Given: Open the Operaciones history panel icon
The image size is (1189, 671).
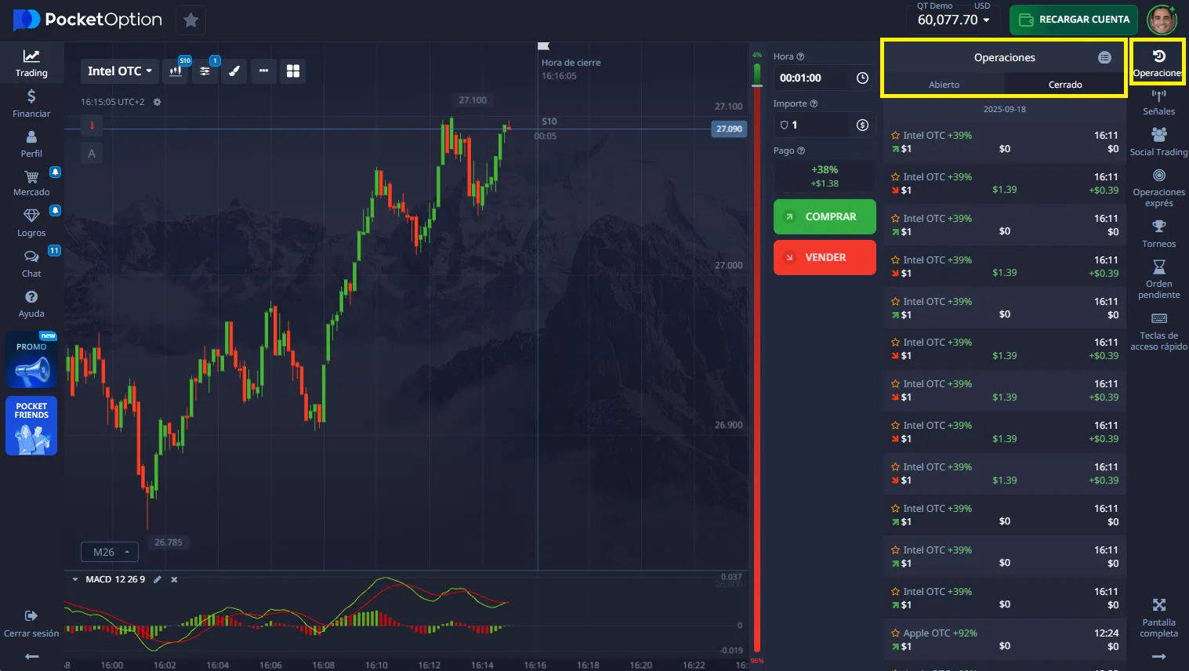Looking at the screenshot, I should (1158, 62).
